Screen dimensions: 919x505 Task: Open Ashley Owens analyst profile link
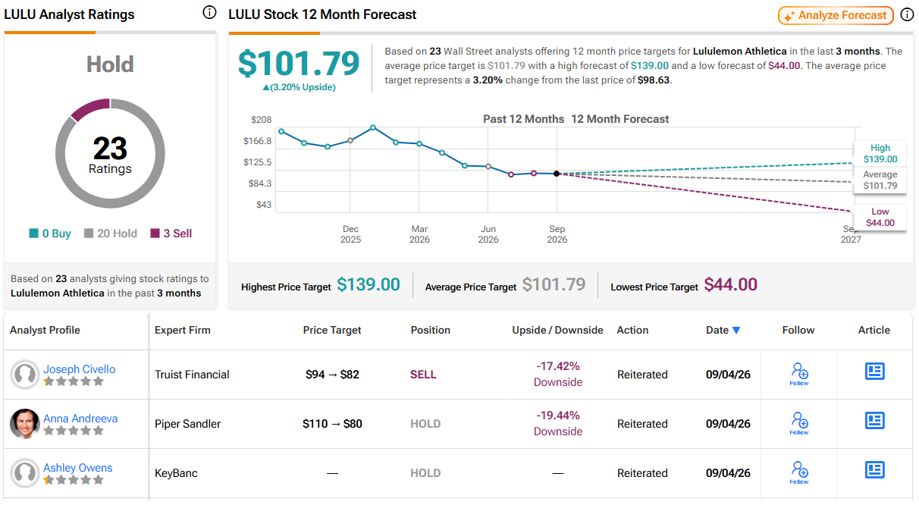coord(77,468)
